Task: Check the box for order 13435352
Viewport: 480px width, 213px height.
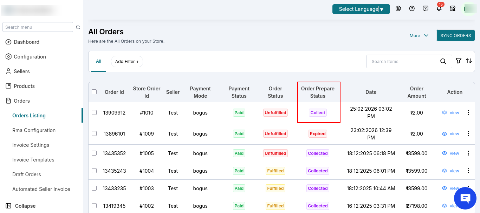Action: [x=94, y=153]
